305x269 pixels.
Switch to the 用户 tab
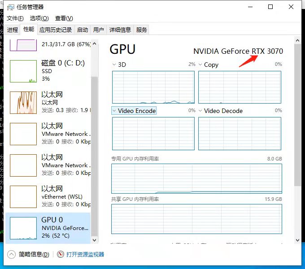98,30
